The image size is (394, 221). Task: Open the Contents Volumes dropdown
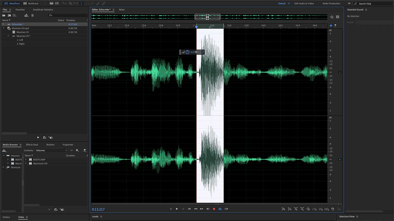[51, 150]
